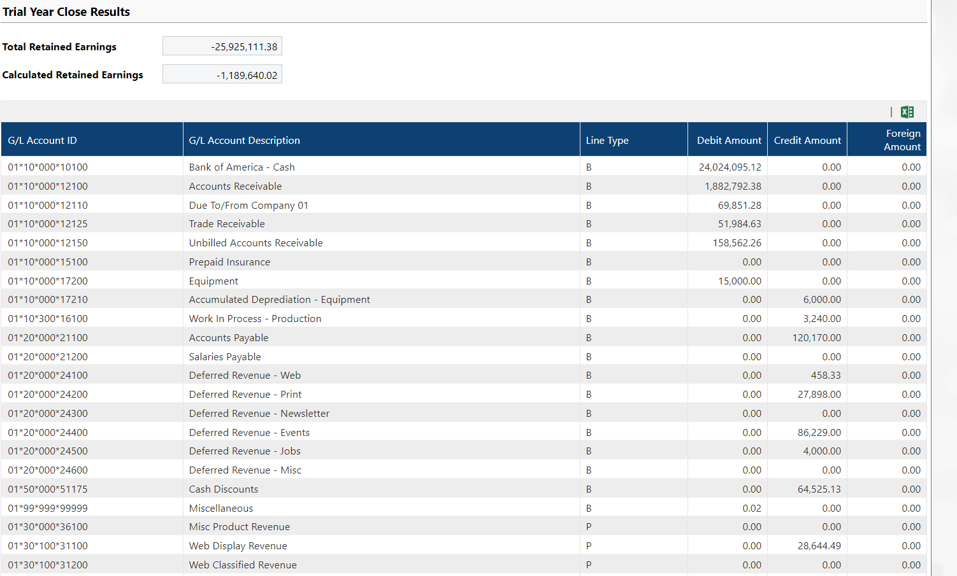Select the Trade Receivable debit amount 51,984.63
The image size is (957, 576).
pos(739,223)
